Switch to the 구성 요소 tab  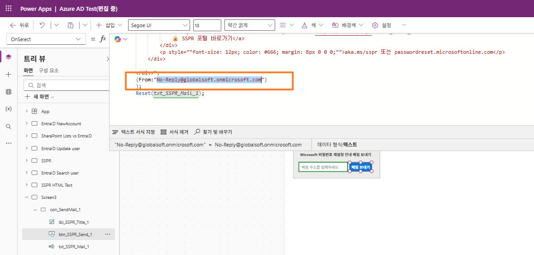(48, 71)
